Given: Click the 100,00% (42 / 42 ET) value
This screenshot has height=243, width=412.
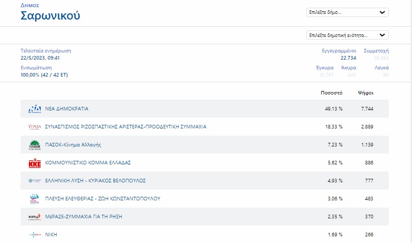Looking at the screenshot, I should click(x=44, y=75).
